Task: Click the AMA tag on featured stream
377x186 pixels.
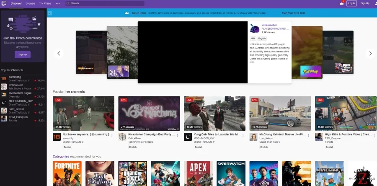Action: (253, 39)
